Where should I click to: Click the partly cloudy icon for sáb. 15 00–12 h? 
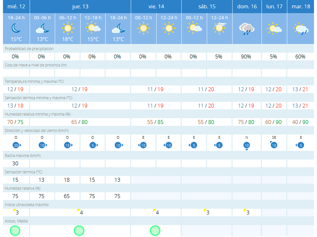194,28
